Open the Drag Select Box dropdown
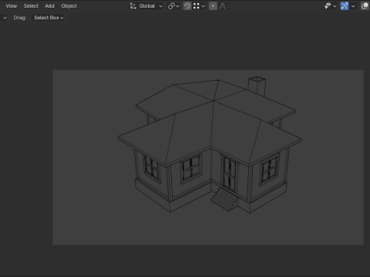370x277 pixels. [x=48, y=18]
